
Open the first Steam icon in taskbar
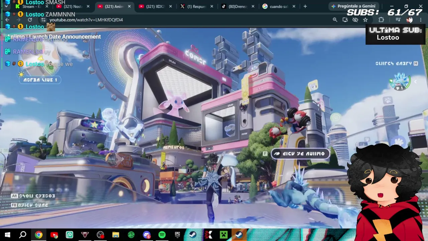(193, 235)
